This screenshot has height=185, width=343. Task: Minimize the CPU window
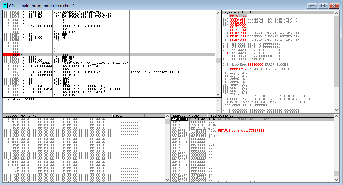click(x=312, y=6)
